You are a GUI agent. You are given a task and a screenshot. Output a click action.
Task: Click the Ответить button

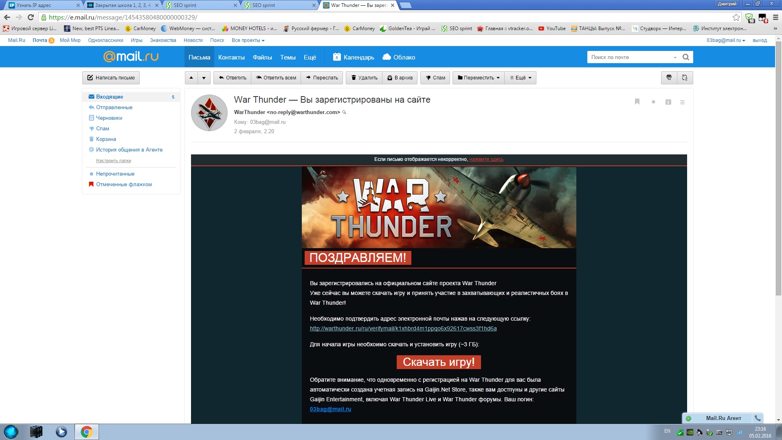point(233,78)
